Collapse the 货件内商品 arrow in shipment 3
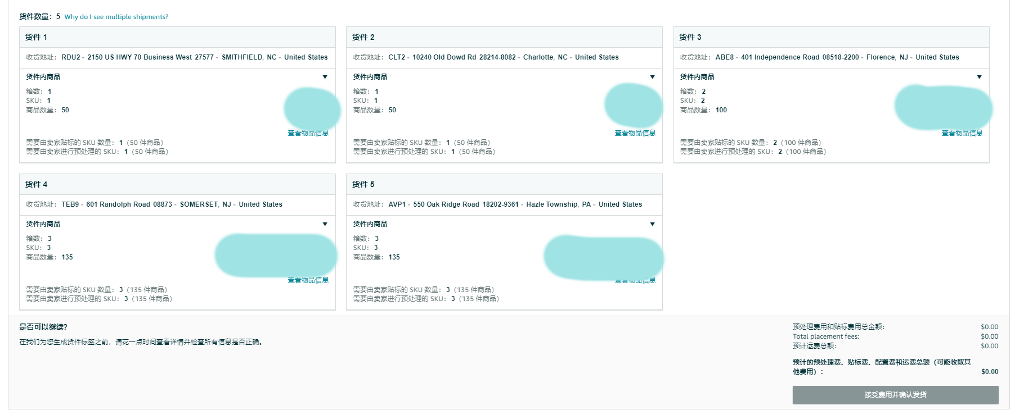This screenshot has width=1024, height=410. pyautogui.click(x=979, y=77)
